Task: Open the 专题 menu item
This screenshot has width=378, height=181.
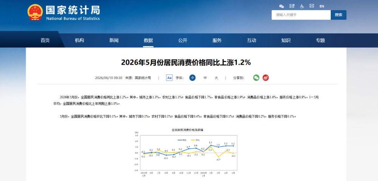Action: pyautogui.click(x=321, y=40)
